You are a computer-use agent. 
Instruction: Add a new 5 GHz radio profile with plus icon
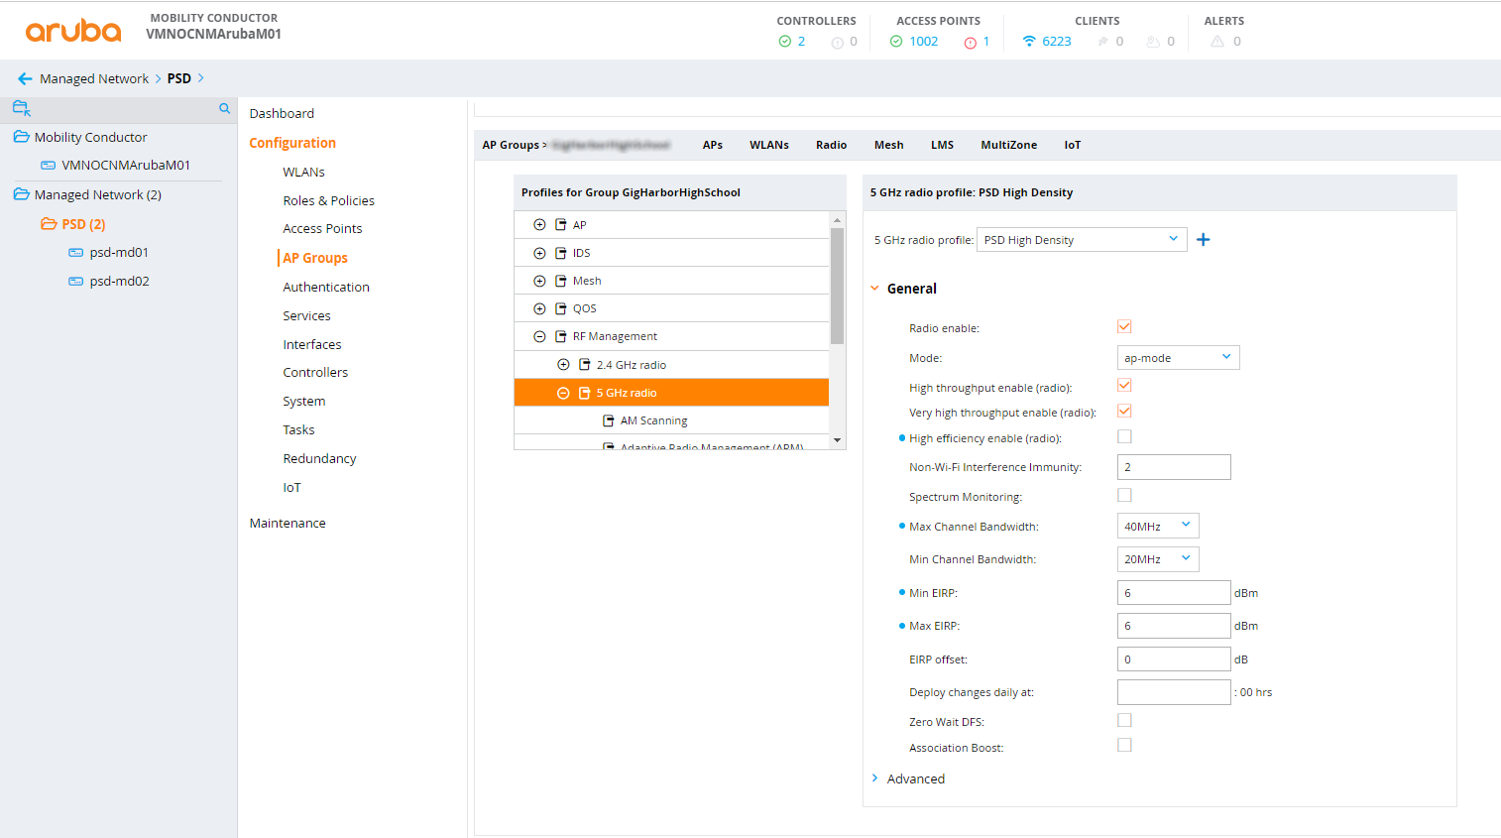click(x=1203, y=240)
